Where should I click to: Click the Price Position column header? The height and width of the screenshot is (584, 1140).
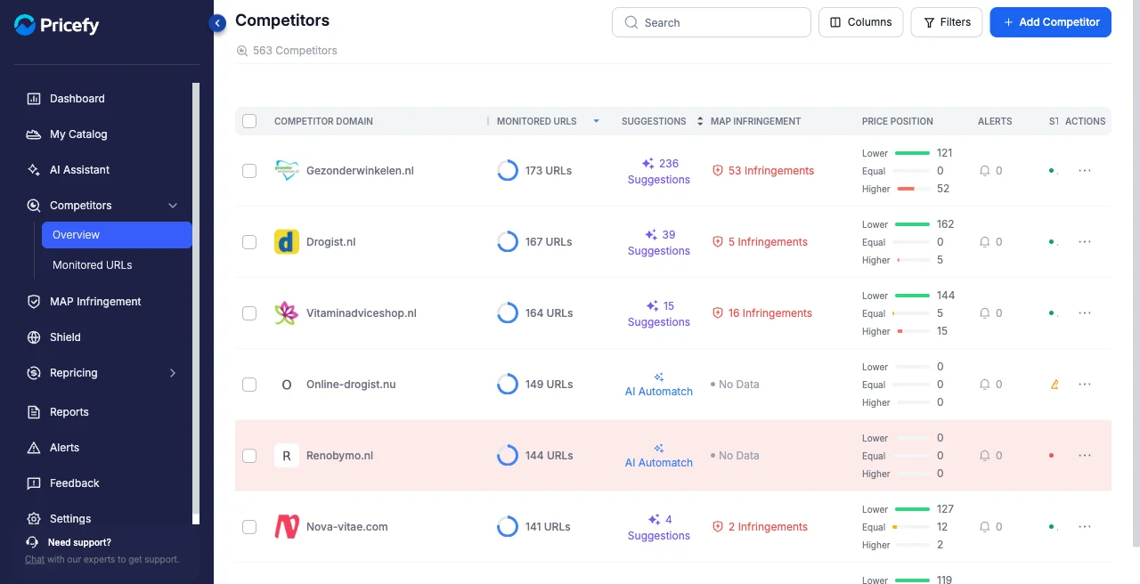[x=898, y=121]
